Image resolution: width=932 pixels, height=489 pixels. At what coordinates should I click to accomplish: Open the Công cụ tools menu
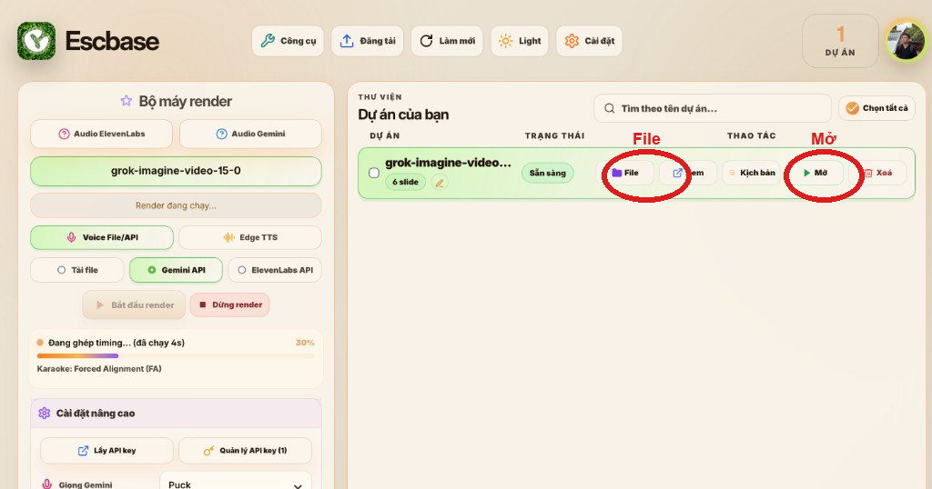[289, 41]
